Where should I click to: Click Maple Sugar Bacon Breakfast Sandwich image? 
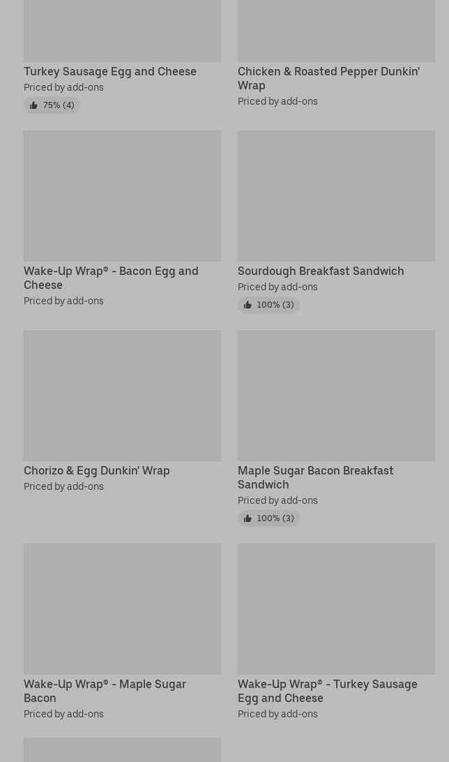pos(336,395)
